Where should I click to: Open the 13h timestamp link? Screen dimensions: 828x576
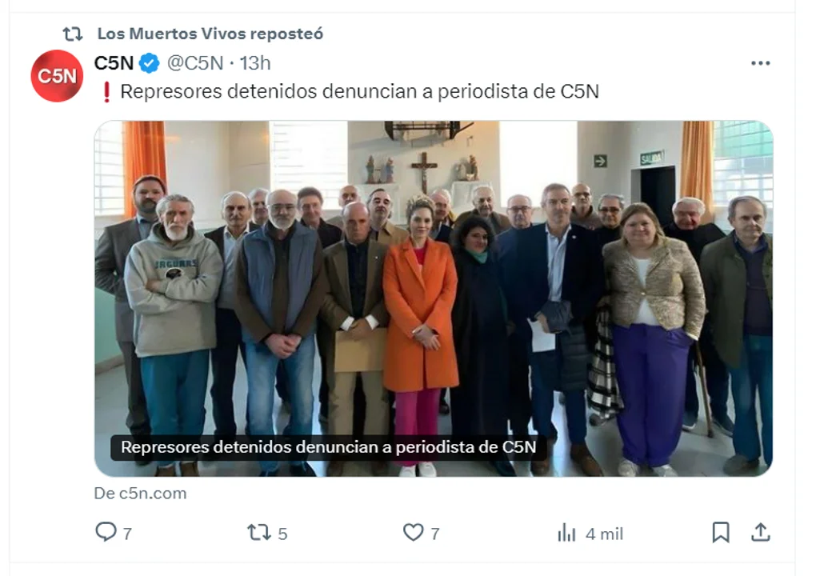[255, 63]
